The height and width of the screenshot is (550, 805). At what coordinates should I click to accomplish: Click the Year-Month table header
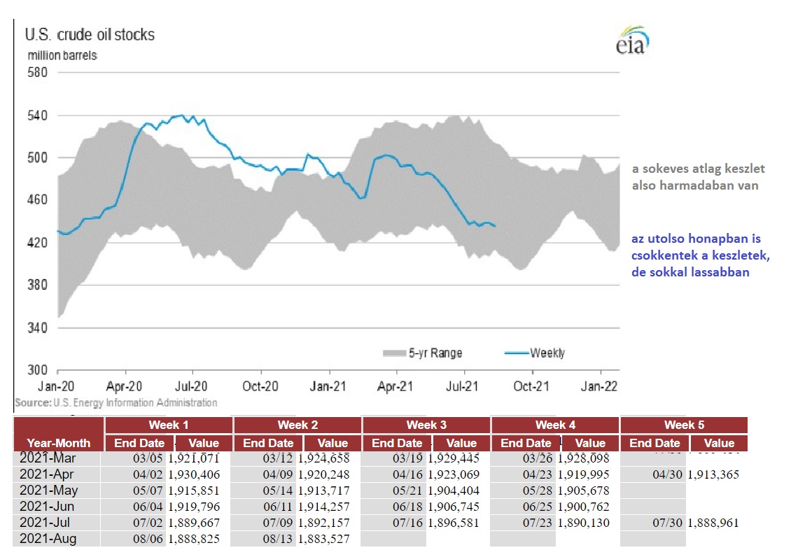58,442
